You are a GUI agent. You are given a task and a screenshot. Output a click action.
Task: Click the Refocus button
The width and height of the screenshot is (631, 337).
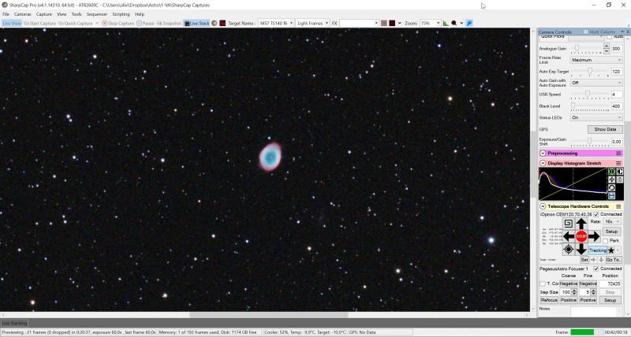(x=549, y=300)
